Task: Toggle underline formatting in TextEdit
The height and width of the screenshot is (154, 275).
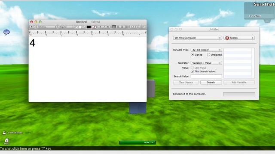Action: pos(108,27)
